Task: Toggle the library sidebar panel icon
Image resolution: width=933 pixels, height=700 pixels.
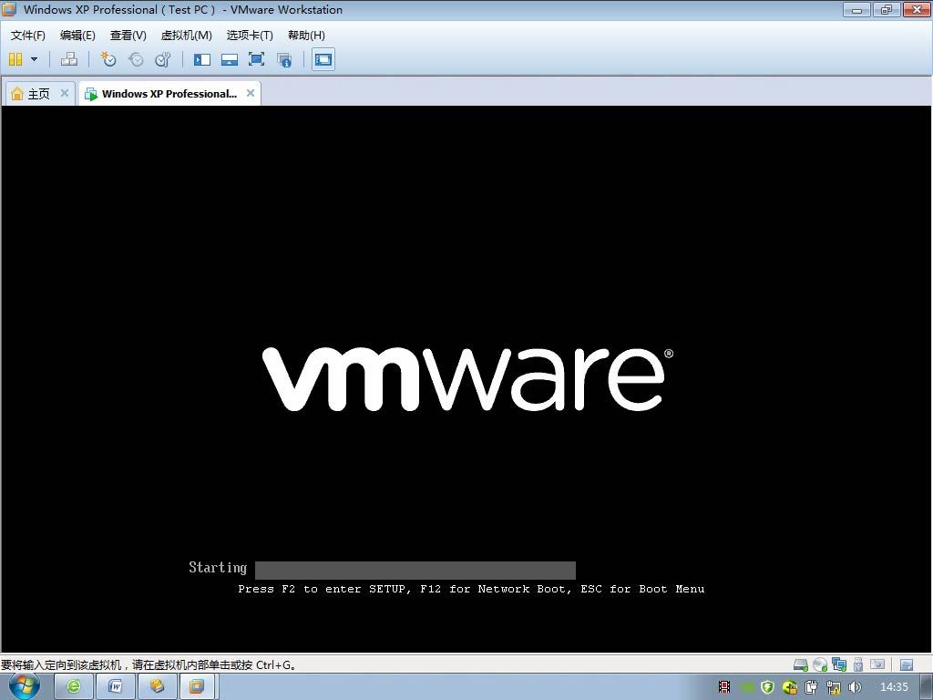Action: [202, 59]
